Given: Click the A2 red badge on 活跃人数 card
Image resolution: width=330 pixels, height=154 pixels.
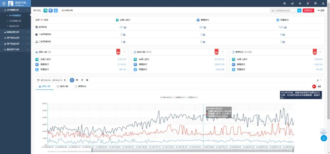Looking at the screenshot, I should pos(118,52).
